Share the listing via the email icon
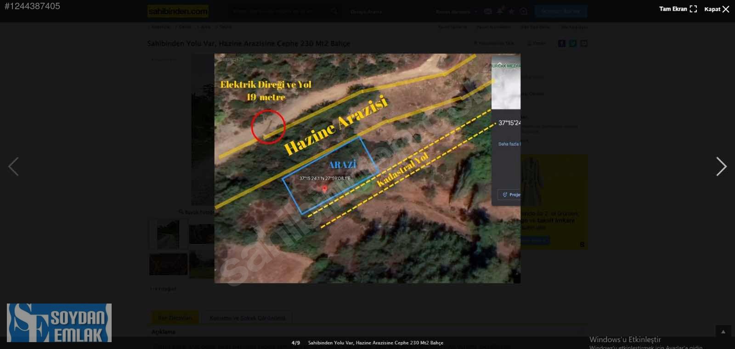Image resolution: width=735 pixels, height=349 pixels. 583,43
